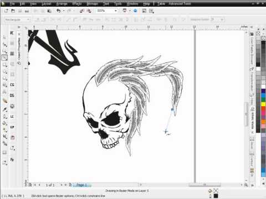Screen dimensions: 266x199
Task: Go to the first page with the navigator arrow
Action: (x=35, y=185)
